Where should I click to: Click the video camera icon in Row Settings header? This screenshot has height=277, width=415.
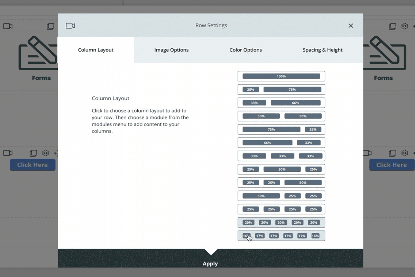tap(71, 26)
